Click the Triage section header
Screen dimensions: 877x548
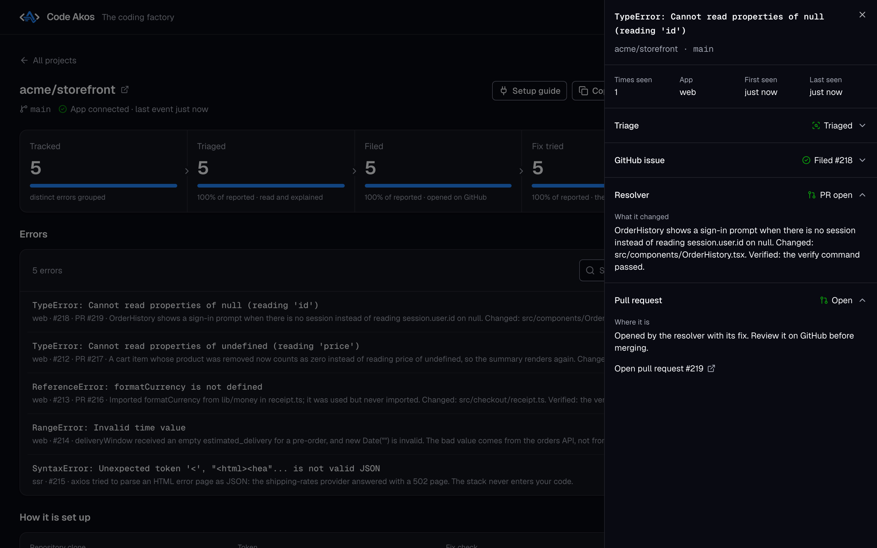(740, 125)
